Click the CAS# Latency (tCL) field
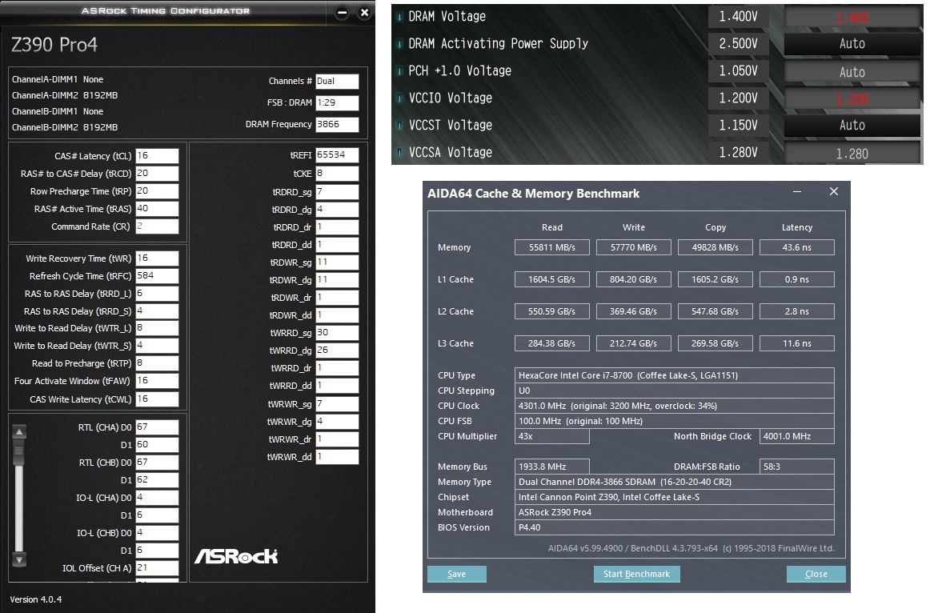The width and height of the screenshot is (930, 613). [157, 156]
